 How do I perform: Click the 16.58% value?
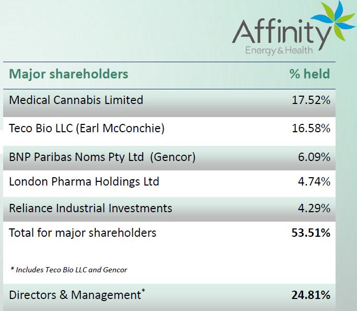click(310, 128)
